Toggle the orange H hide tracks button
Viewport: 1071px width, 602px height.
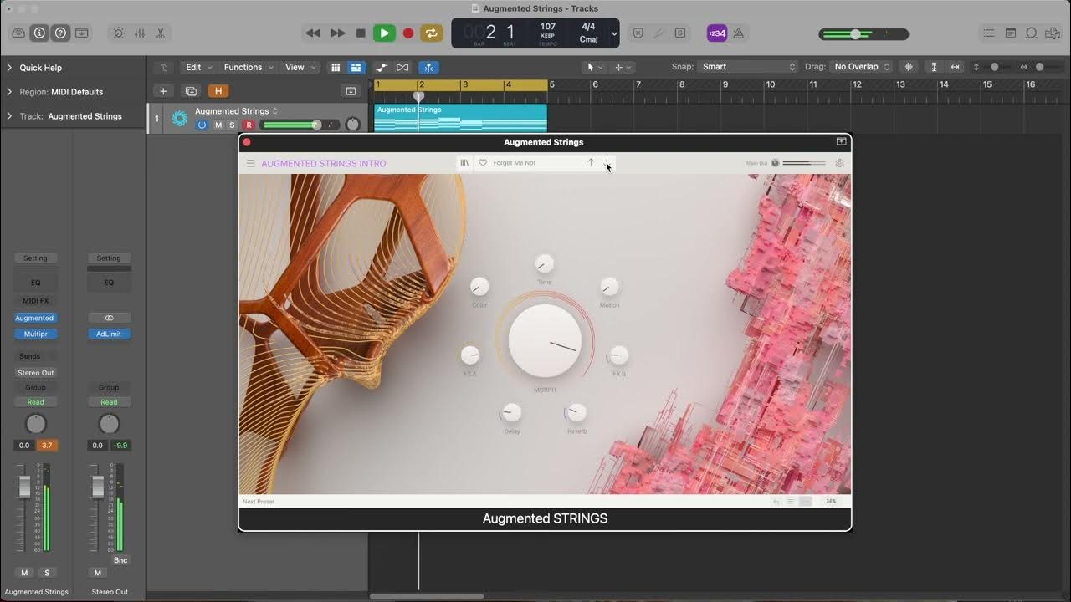click(218, 91)
